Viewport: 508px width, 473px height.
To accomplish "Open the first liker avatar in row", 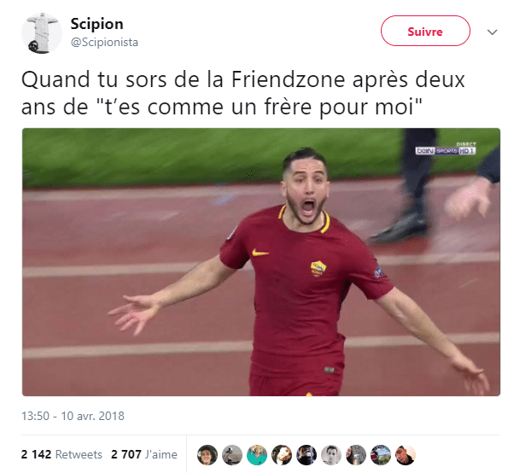I will point(207,455).
